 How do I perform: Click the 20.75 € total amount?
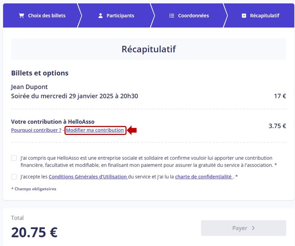click(x=34, y=232)
